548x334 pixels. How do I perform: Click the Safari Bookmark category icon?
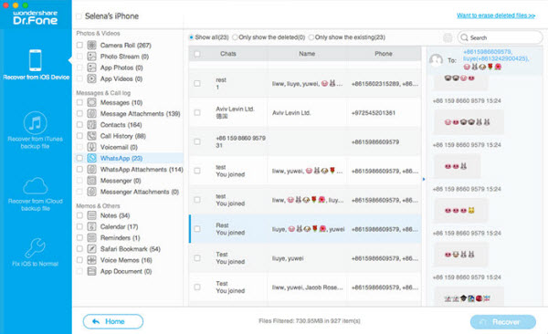point(91,249)
